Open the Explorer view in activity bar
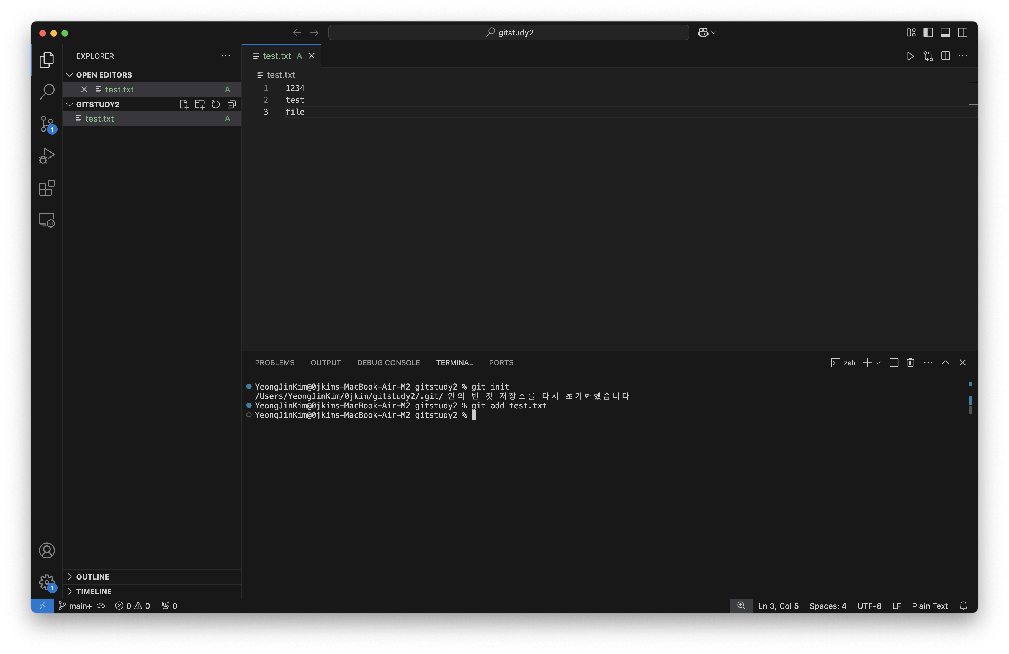1009x654 pixels. (47, 60)
